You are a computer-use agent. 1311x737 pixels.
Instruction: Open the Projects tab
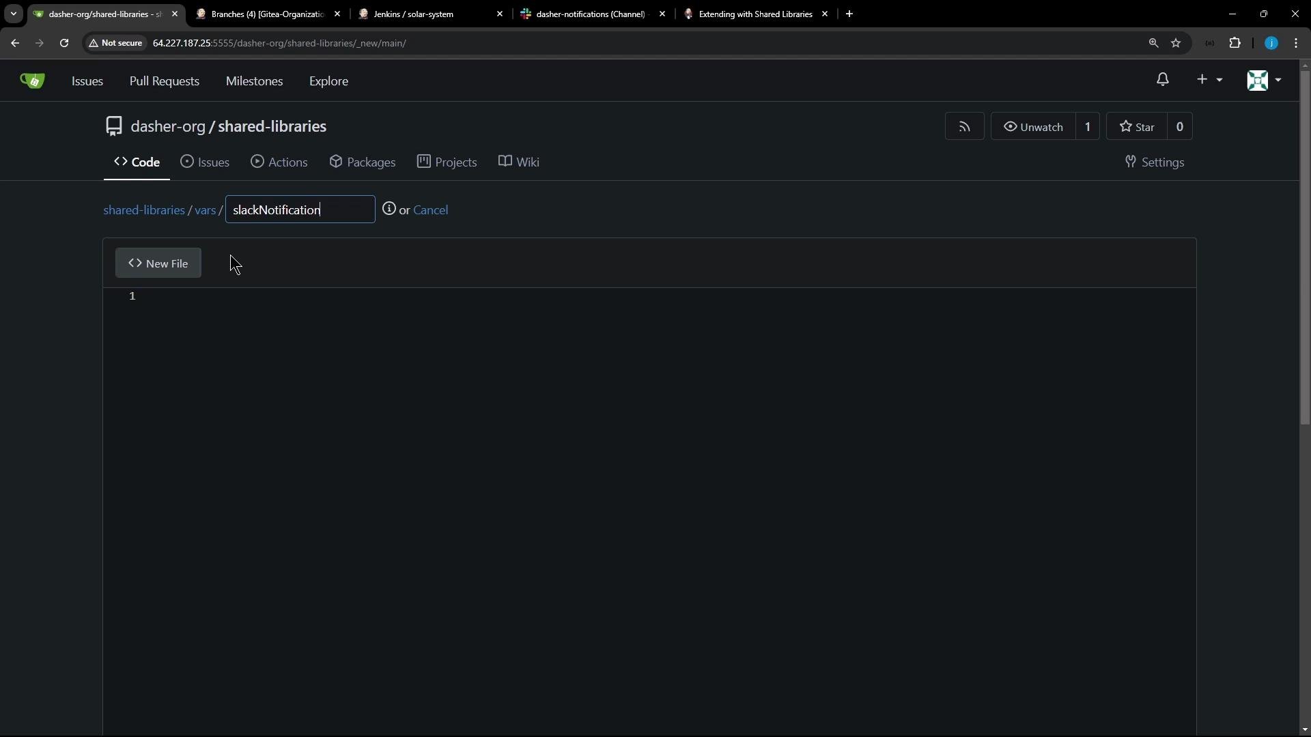pos(447,162)
